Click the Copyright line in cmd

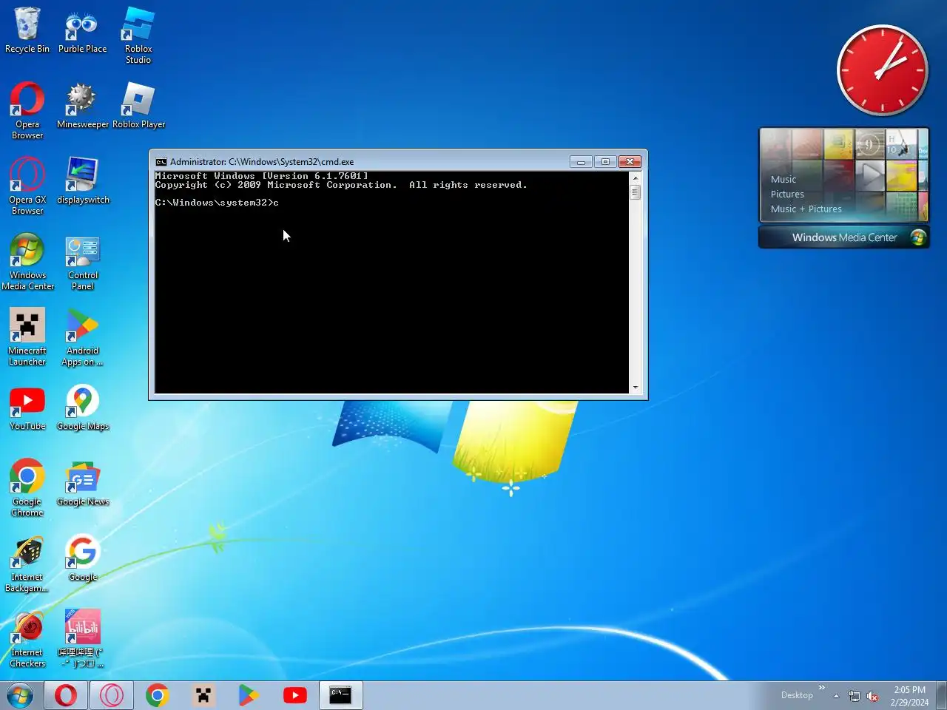341,185
